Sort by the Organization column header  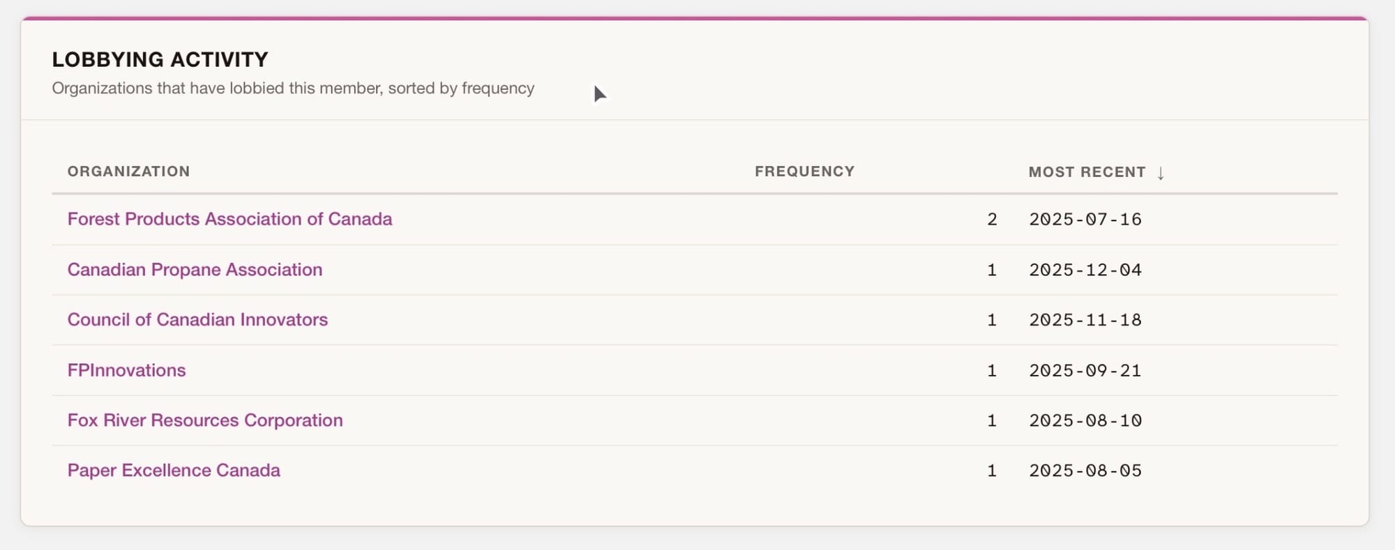[x=128, y=171]
